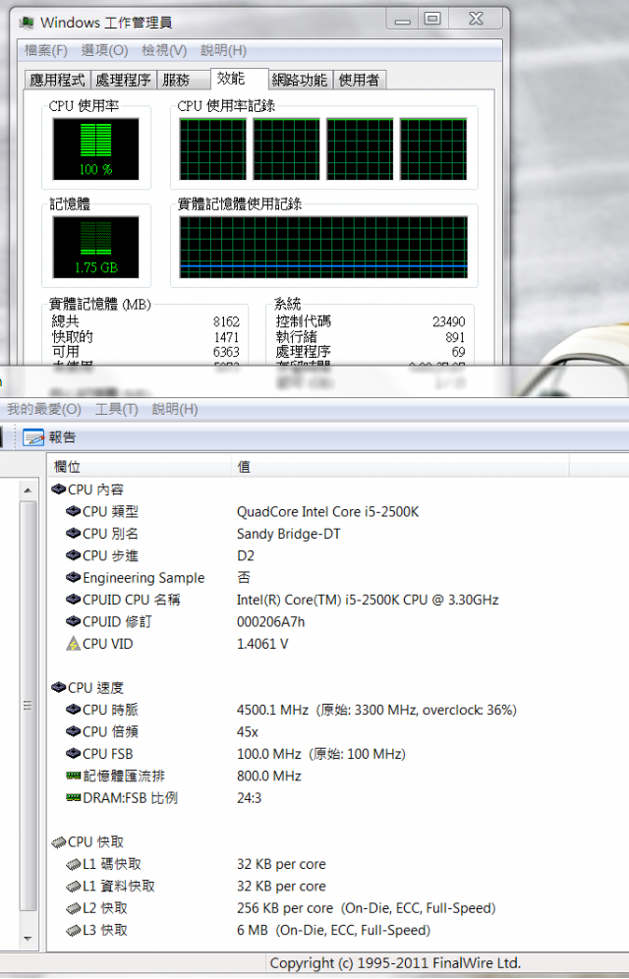Click the 記憶體匯流排 memory module icon
The height and width of the screenshot is (979, 629).
pos(73,776)
